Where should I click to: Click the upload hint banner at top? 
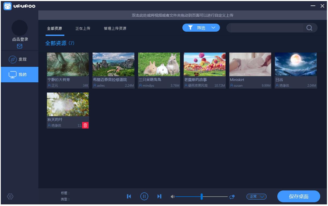click(x=183, y=15)
